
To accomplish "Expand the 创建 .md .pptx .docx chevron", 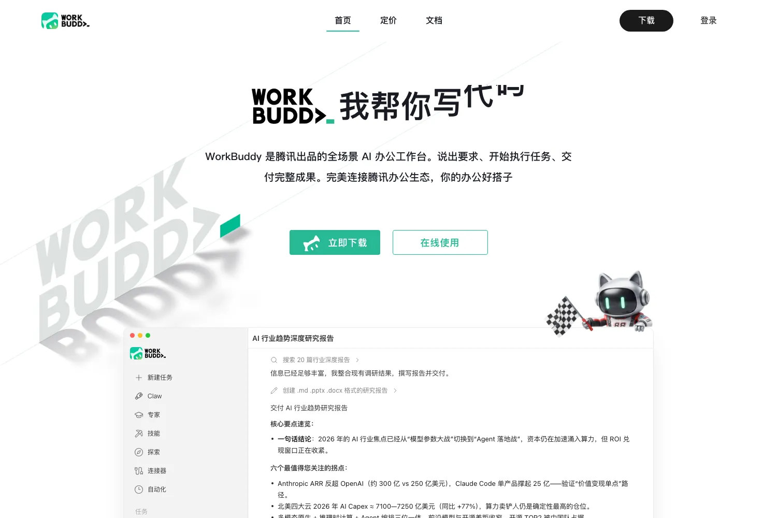I will pyautogui.click(x=395, y=391).
